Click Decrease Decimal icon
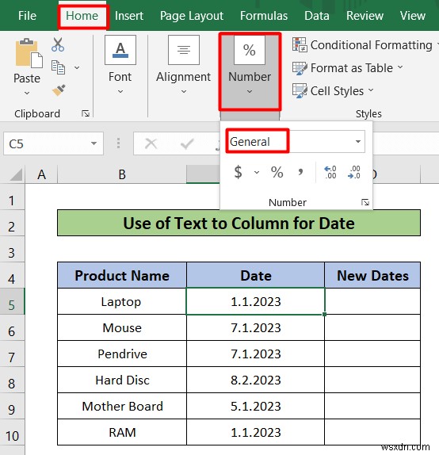Screen dimensions: 439x455 tap(354, 172)
